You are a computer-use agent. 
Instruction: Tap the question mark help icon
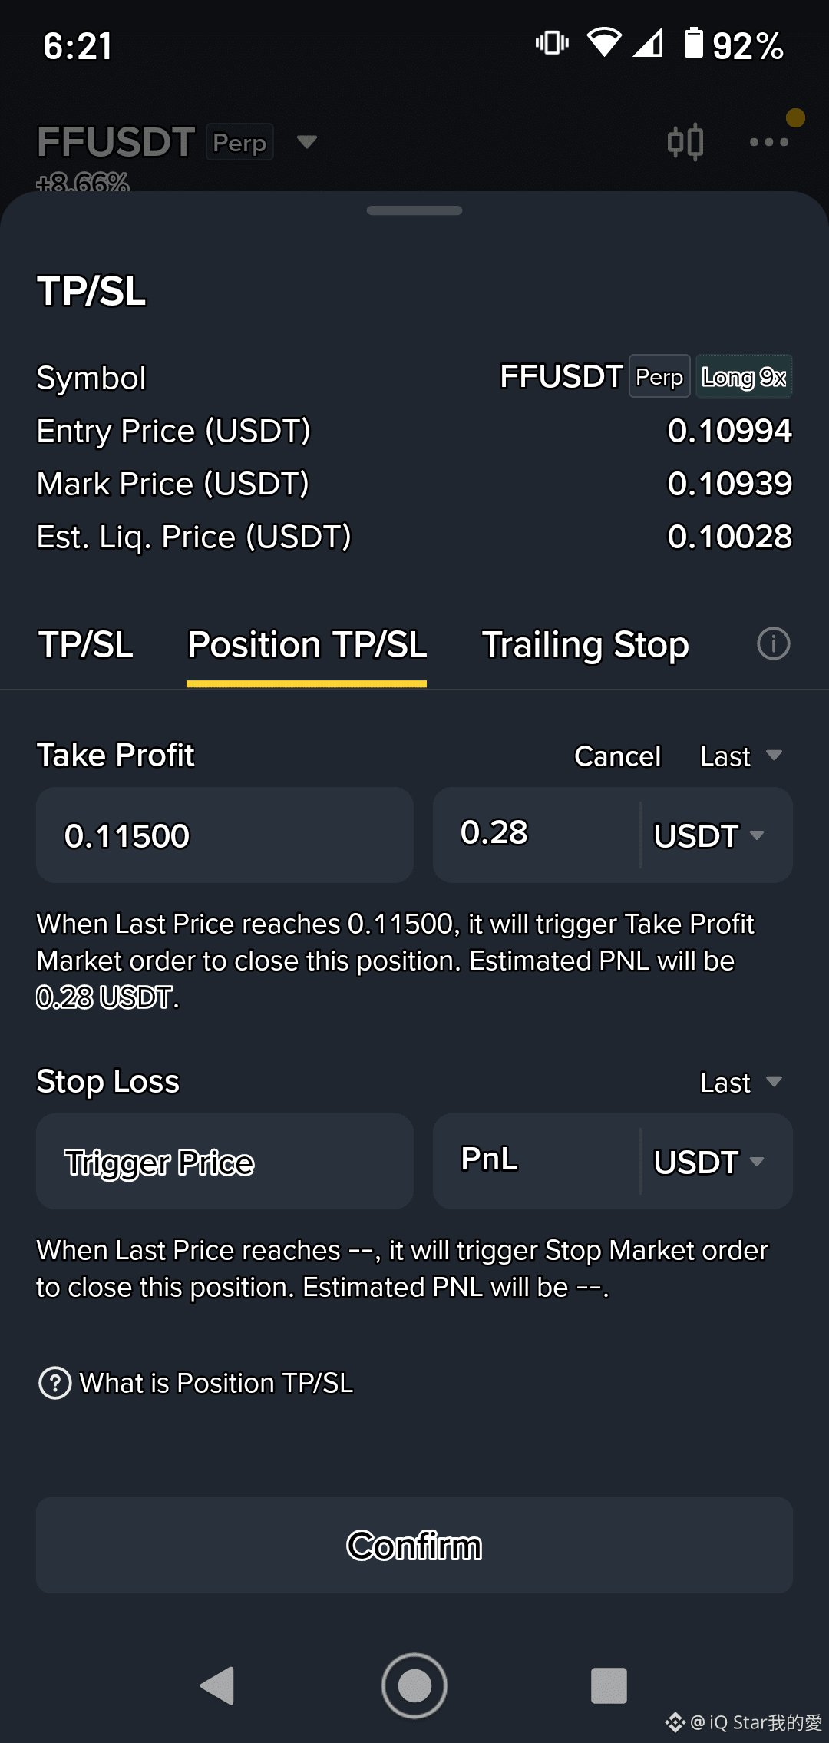pos(55,1383)
